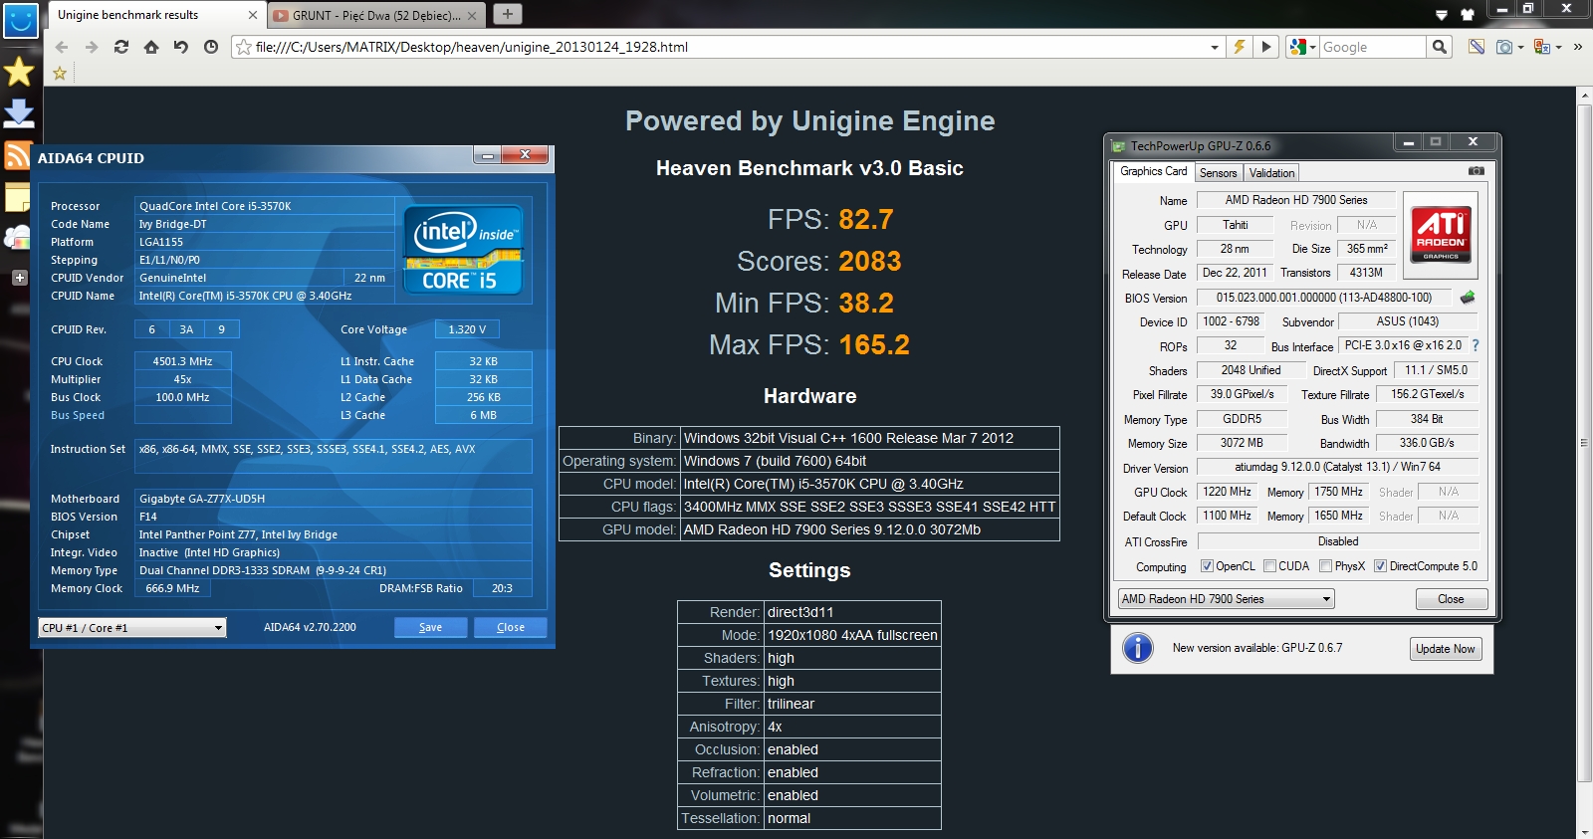Toggle the CUDA checkbox in GPU-Z
The image size is (1593, 839).
pyautogui.click(x=1269, y=566)
